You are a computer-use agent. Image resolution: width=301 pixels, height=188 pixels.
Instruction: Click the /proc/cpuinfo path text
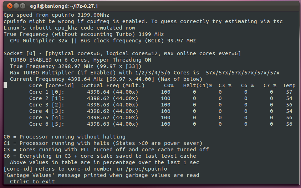click(146, 169)
